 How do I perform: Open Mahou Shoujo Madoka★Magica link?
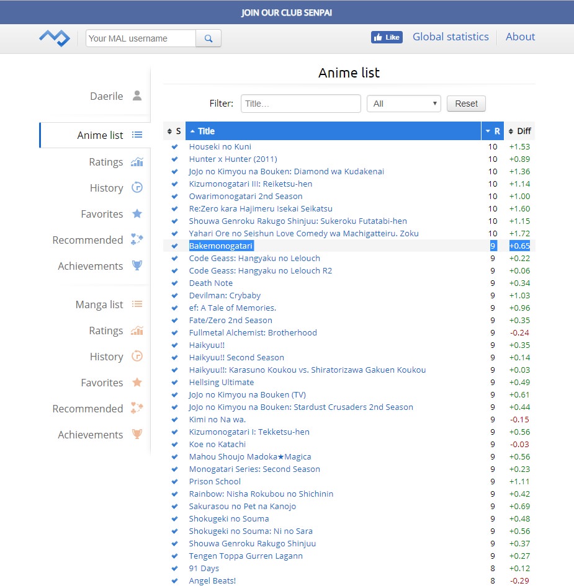click(250, 456)
